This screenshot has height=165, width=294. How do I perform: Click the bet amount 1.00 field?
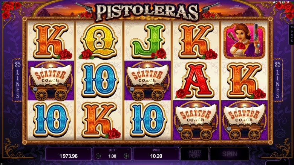(x=112, y=156)
